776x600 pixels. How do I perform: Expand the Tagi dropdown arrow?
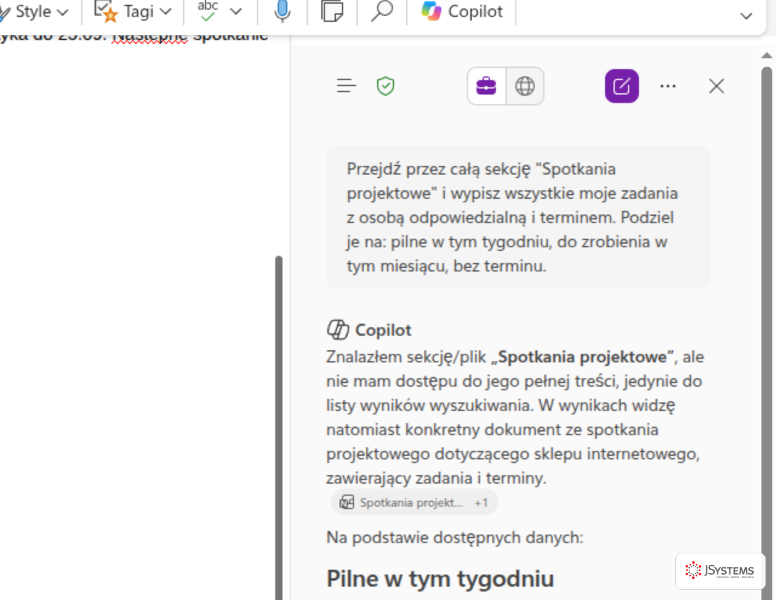pyautogui.click(x=166, y=12)
